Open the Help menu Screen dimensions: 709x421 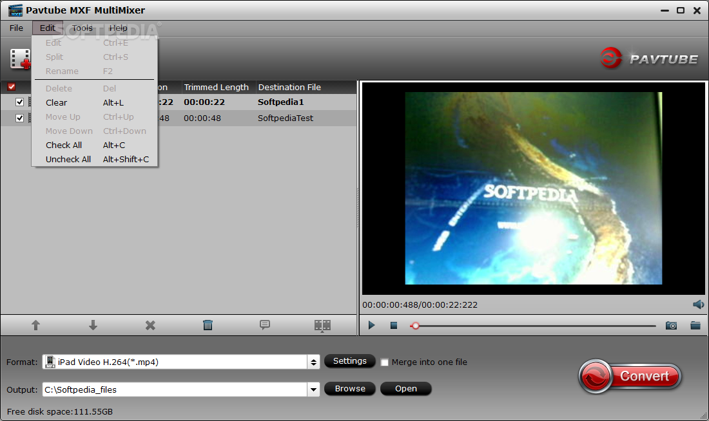119,28
